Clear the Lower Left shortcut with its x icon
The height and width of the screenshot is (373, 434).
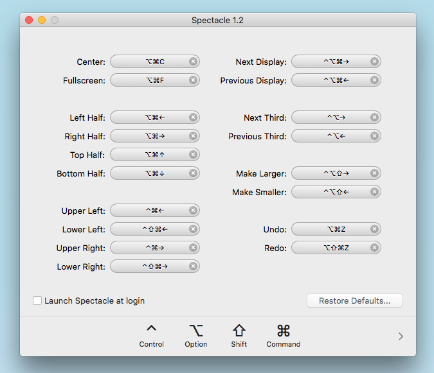coord(193,229)
